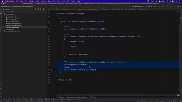Select nunit.engine.dll file

pyautogui.click(x=12, y=20)
